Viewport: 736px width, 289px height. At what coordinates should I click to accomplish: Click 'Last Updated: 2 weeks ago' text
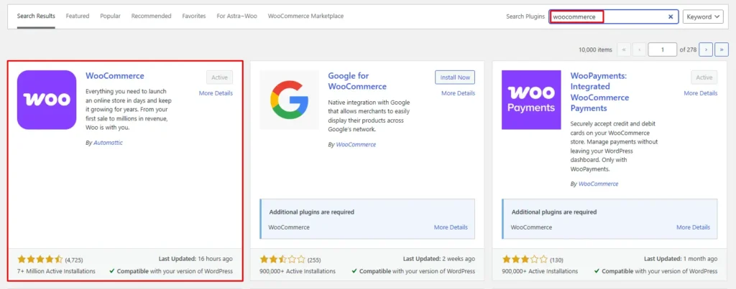tap(439, 259)
